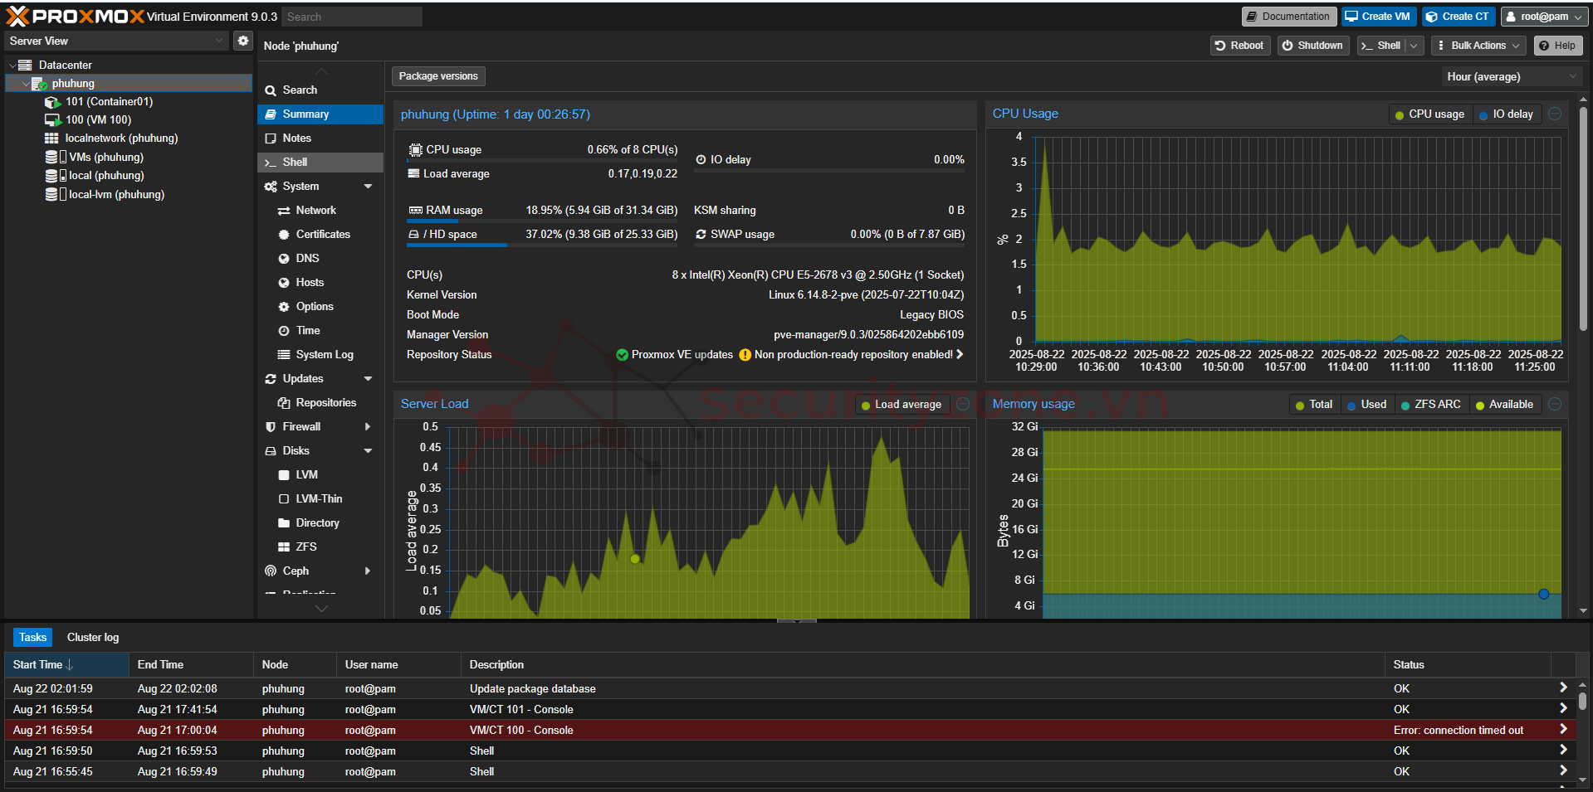Screen dimensions: 1593x792
Task: Toggle Load average series in legend
Action: click(x=902, y=405)
